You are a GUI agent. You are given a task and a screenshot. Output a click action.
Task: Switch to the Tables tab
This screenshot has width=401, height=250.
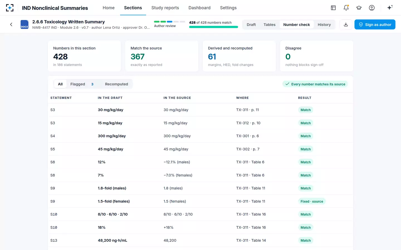click(270, 24)
